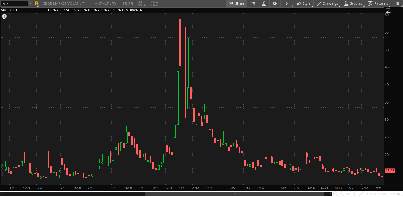
Task: Click the pan chart icon
Action: tap(348, 194)
